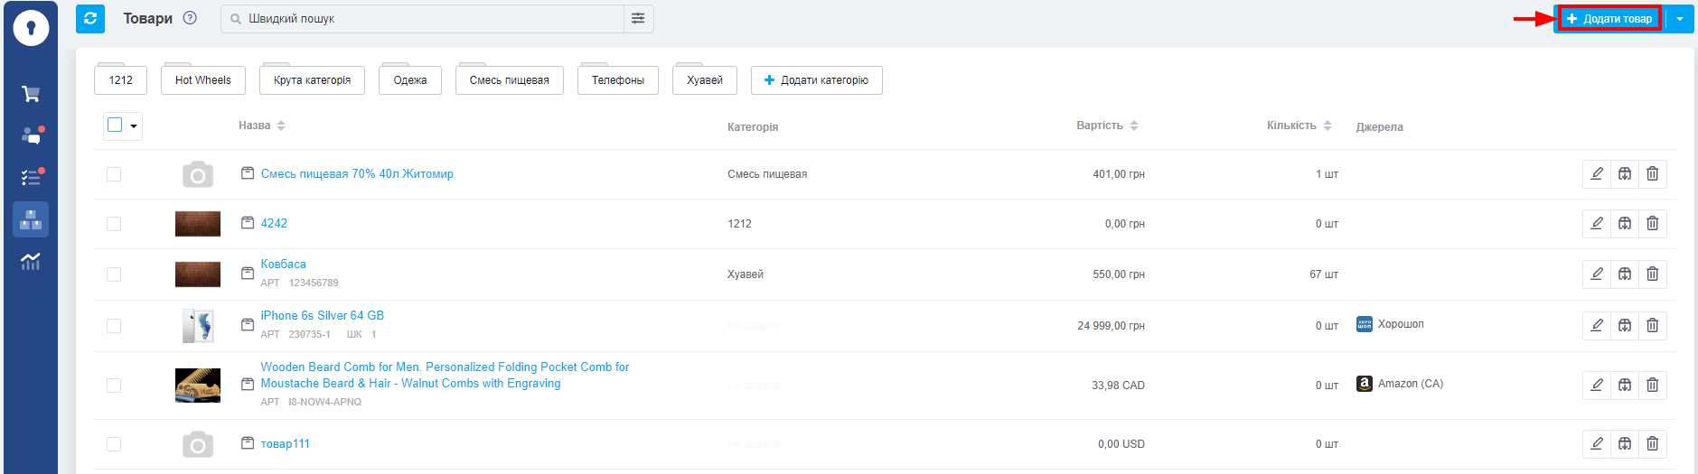This screenshot has width=1698, height=474.
Task: Open the search filter settings icon
Action: click(638, 18)
